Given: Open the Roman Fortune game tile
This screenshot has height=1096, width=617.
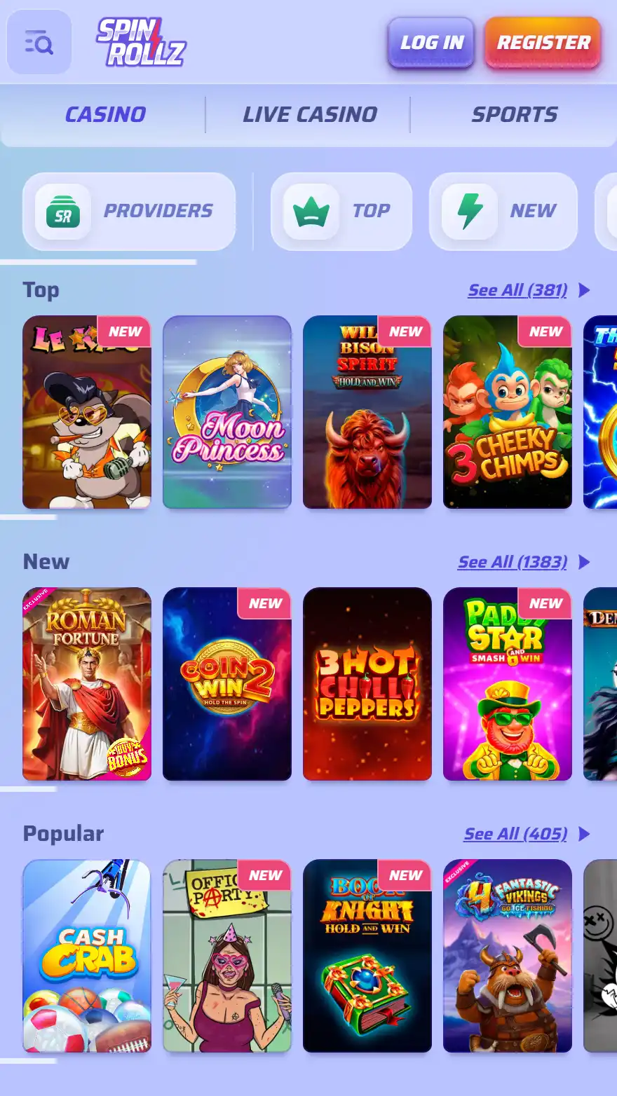Looking at the screenshot, I should [x=87, y=684].
